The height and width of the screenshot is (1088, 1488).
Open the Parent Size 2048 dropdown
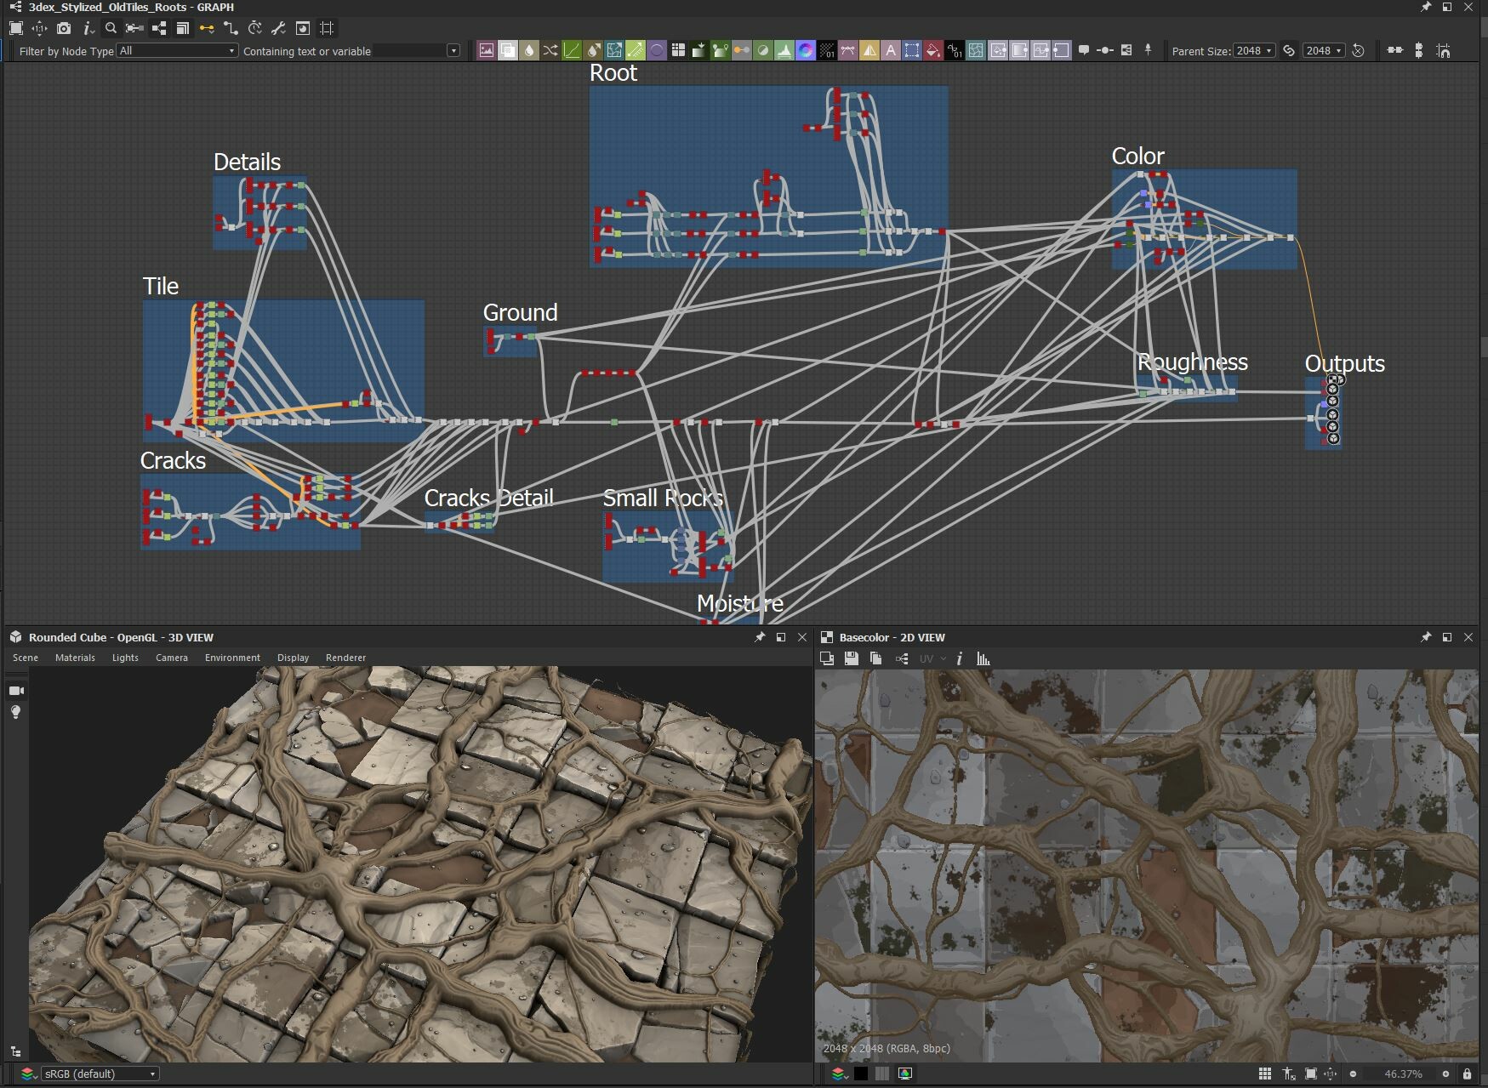click(1253, 50)
